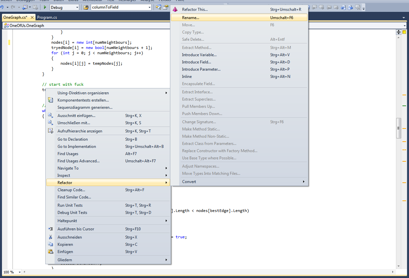Click the Ausführen bis Cursor icon
The height and width of the screenshot is (278, 409).
[x=51, y=229]
